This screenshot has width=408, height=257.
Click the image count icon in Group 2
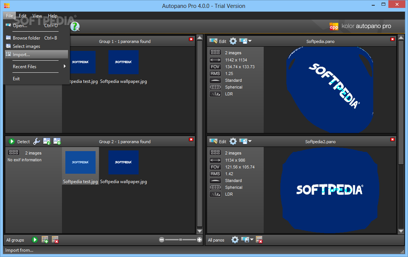coord(14,152)
